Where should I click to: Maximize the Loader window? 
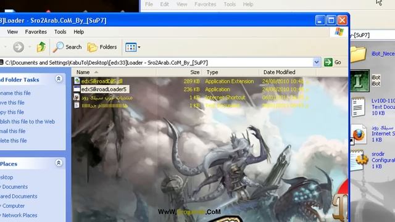[331, 20]
